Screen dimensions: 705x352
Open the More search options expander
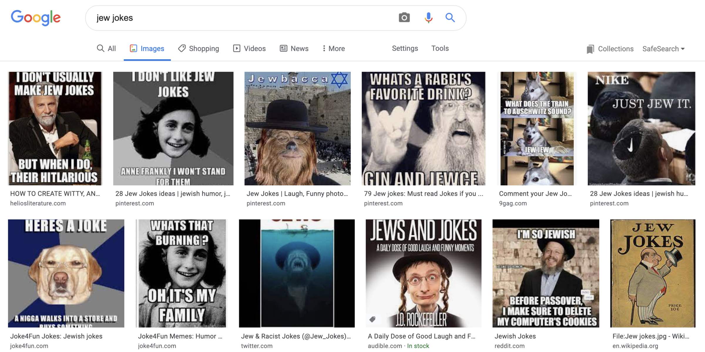click(332, 48)
